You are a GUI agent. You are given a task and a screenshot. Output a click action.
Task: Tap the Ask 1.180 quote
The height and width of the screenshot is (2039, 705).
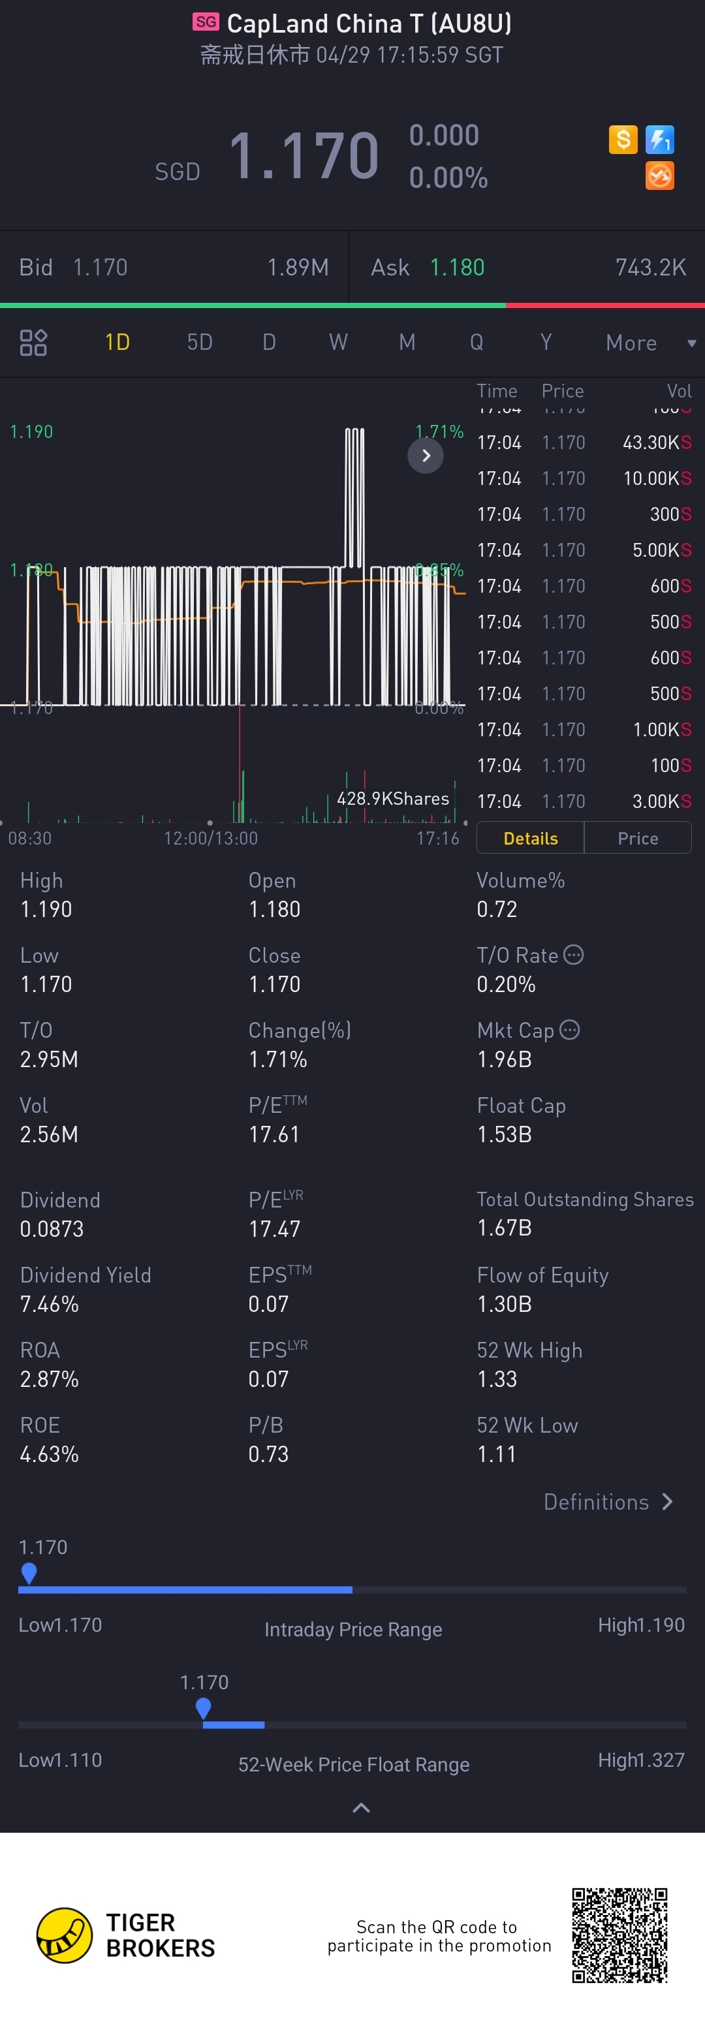(x=527, y=268)
